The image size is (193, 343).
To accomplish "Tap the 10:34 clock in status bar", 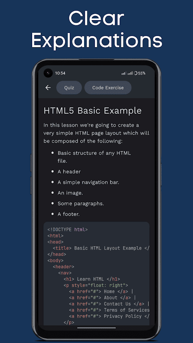I will coord(60,73).
